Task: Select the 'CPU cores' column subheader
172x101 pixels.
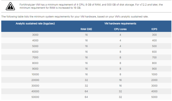Action: (x=120, y=29)
